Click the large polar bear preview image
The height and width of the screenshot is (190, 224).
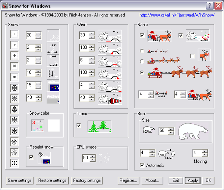coord(193,131)
